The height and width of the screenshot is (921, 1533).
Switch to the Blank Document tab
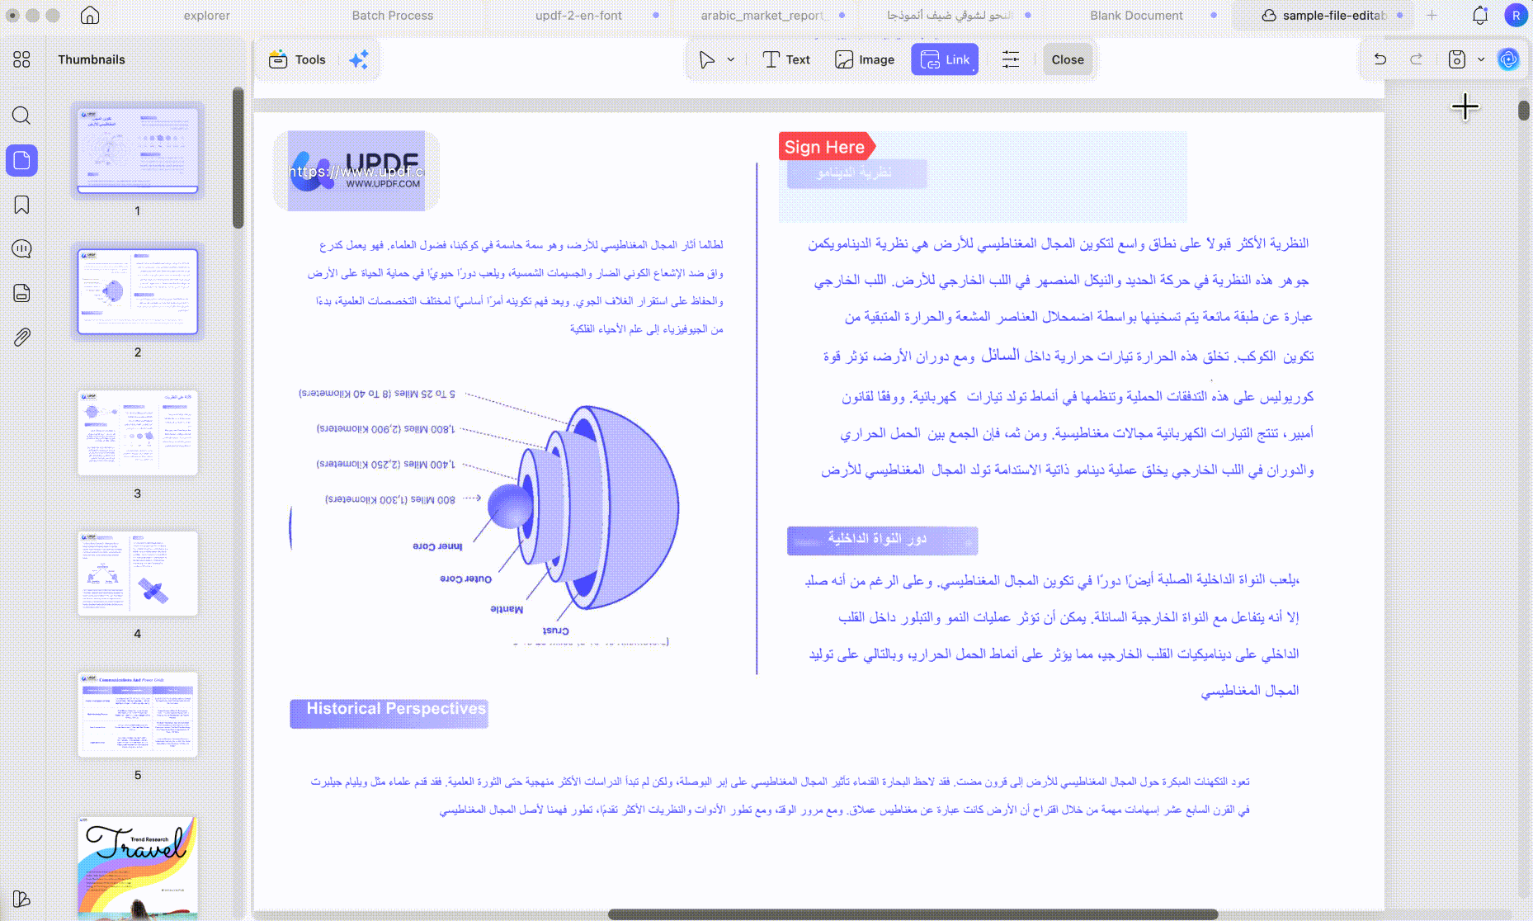[x=1136, y=15]
